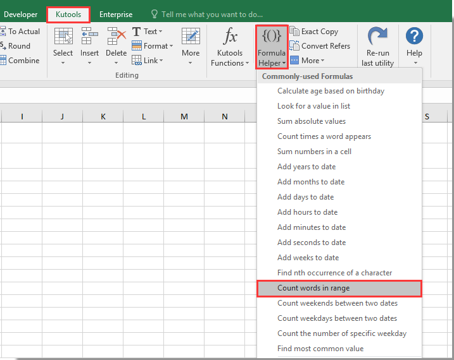This screenshot has width=454, height=360.
Task: Choose Find most common value
Action: pos(339,349)
